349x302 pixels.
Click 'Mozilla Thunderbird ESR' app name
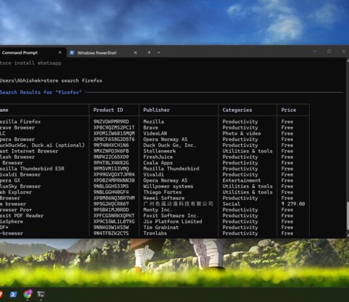click(32, 169)
